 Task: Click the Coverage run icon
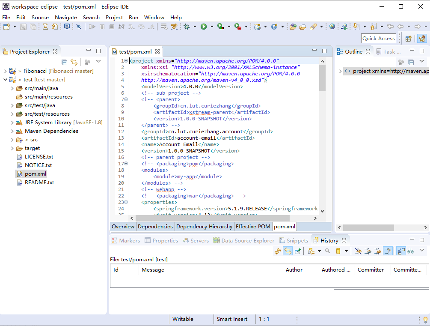tap(220, 27)
